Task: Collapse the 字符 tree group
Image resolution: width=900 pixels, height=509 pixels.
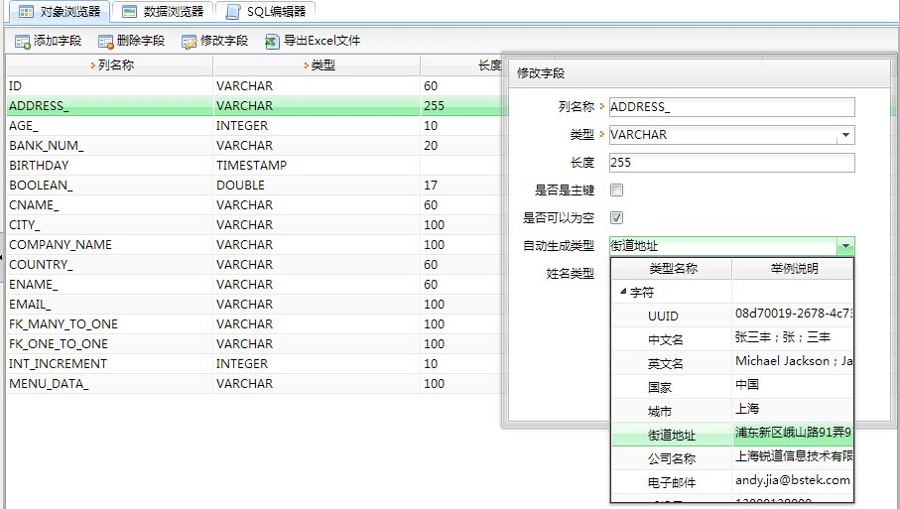Action: tap(623, 293)
